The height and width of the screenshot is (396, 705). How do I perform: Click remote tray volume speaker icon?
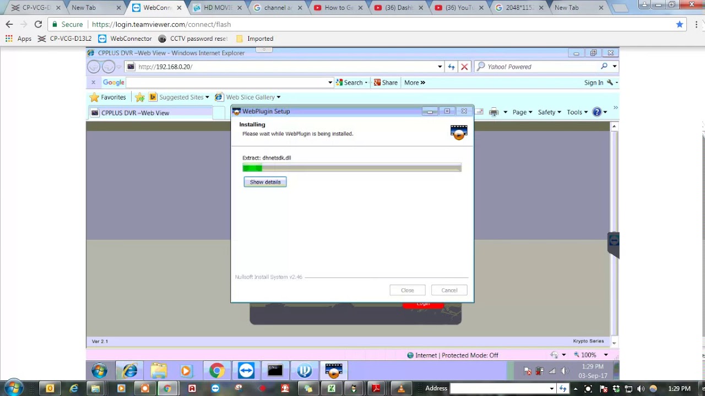pyautogui.click(x=564, y=371)
